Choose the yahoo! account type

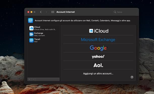(98, 57)
